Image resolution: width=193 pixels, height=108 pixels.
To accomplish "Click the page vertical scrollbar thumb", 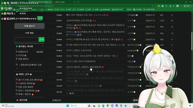I will point(192,41).
